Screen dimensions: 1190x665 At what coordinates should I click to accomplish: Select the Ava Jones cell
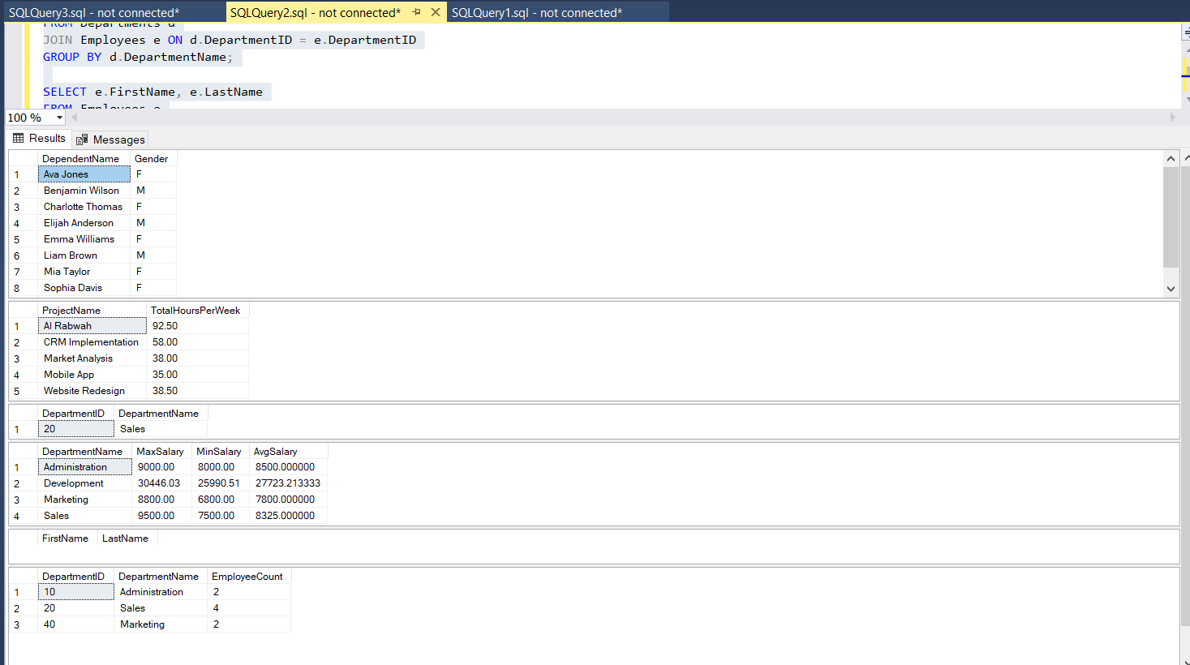84,174
